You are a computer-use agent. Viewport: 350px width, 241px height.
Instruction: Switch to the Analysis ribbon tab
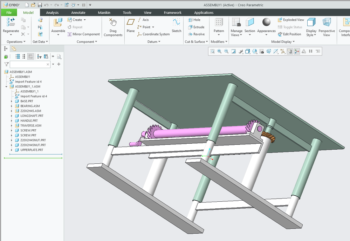pos(52,13)
